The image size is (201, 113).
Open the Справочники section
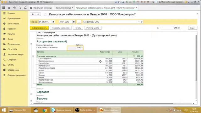(x=13, y=70)
